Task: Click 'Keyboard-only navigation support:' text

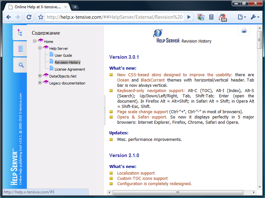Action: click(x=151, y=90)
